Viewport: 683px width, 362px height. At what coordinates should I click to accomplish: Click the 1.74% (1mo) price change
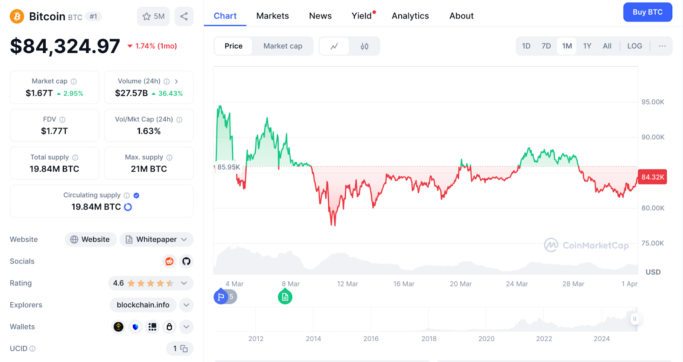tap(152, 46)
